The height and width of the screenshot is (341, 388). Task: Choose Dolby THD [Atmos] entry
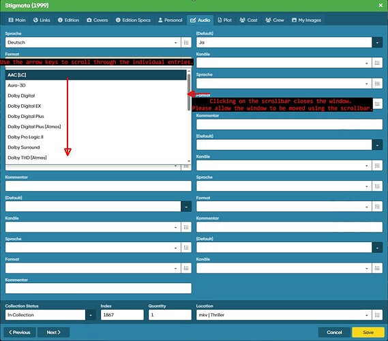click(x=95, y=158)
